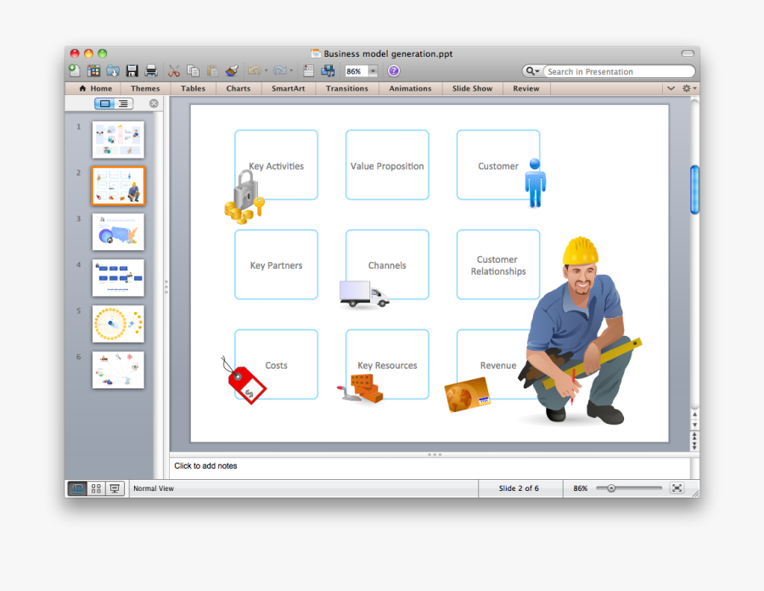This screenshot has height=591, width=764.
Task: Enable Normal View in the status bar
Action: pyautogui.click(x=76, y=488)
